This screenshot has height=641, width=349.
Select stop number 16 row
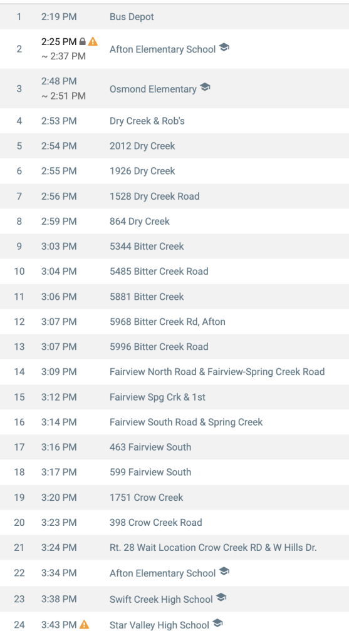(174, 422)
